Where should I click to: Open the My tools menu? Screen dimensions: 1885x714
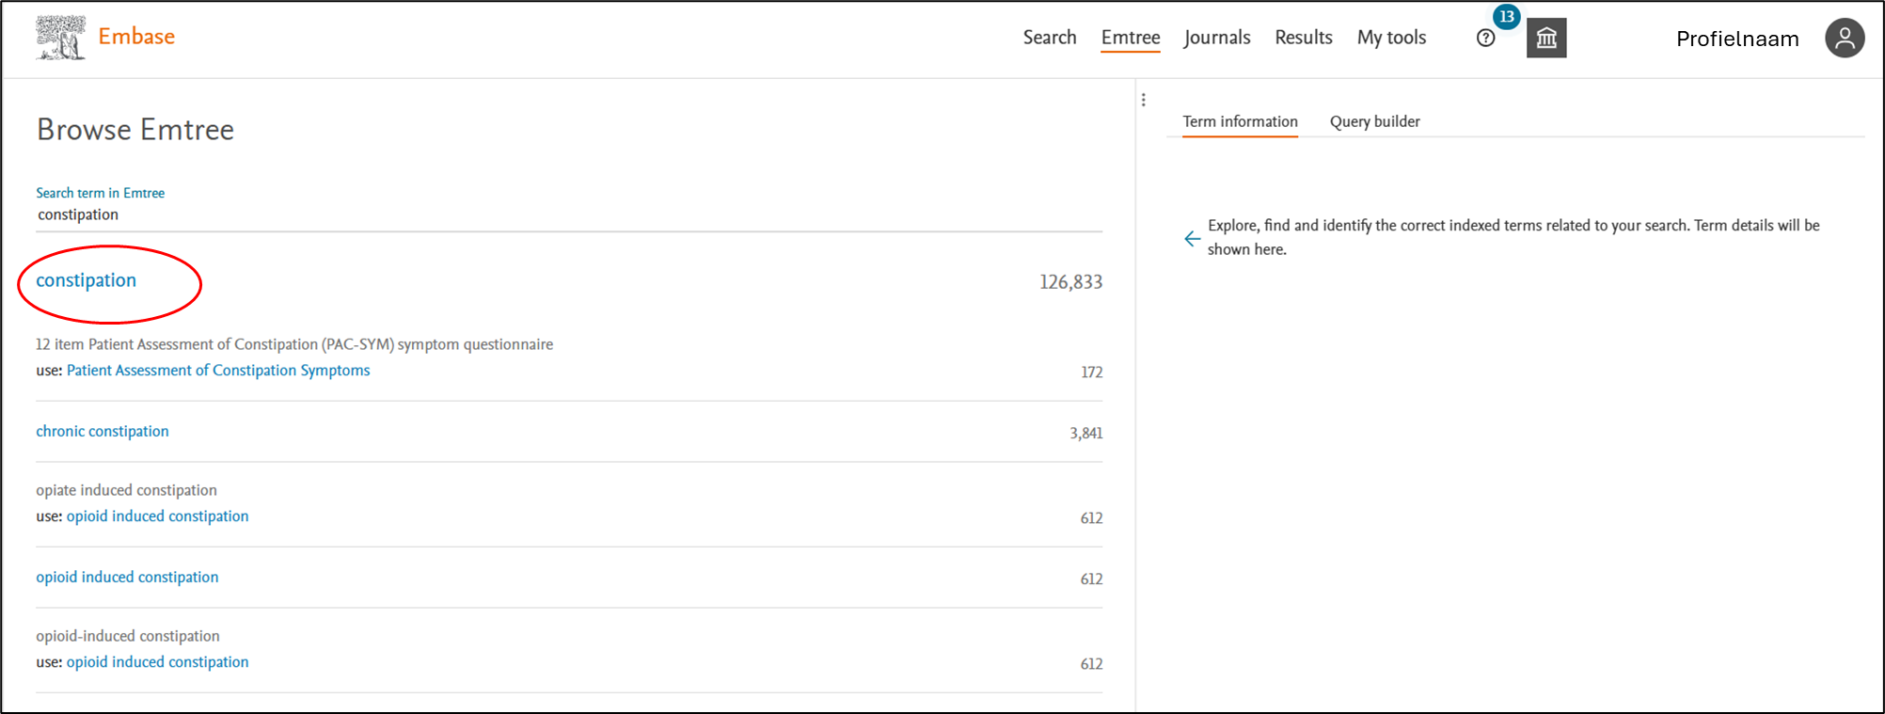pyautogui.click(x=1391, y=38)
